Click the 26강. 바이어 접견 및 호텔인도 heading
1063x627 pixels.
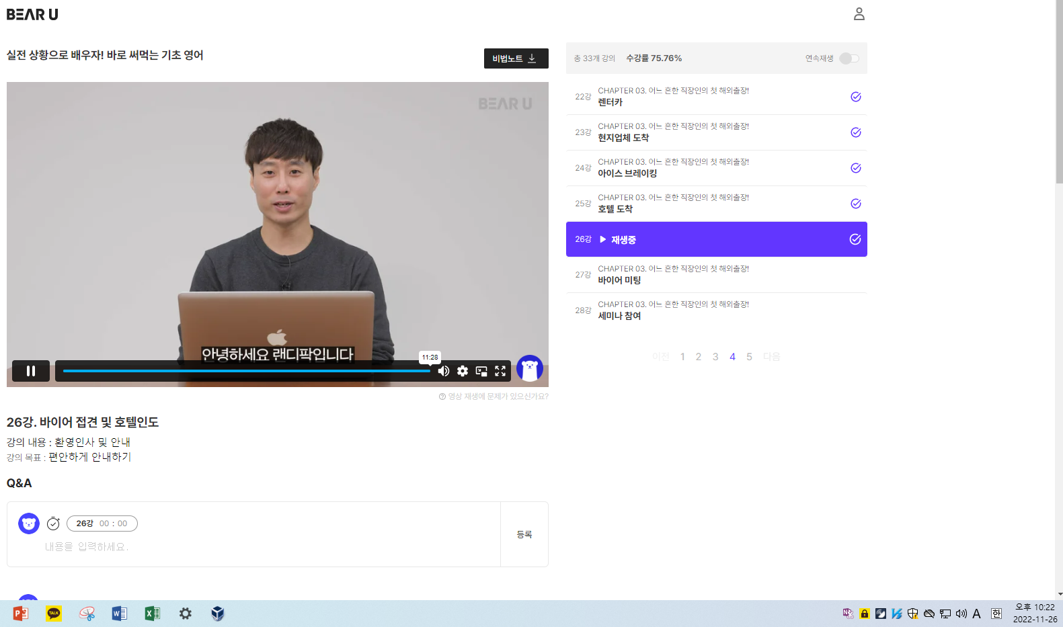coord(83,422)
